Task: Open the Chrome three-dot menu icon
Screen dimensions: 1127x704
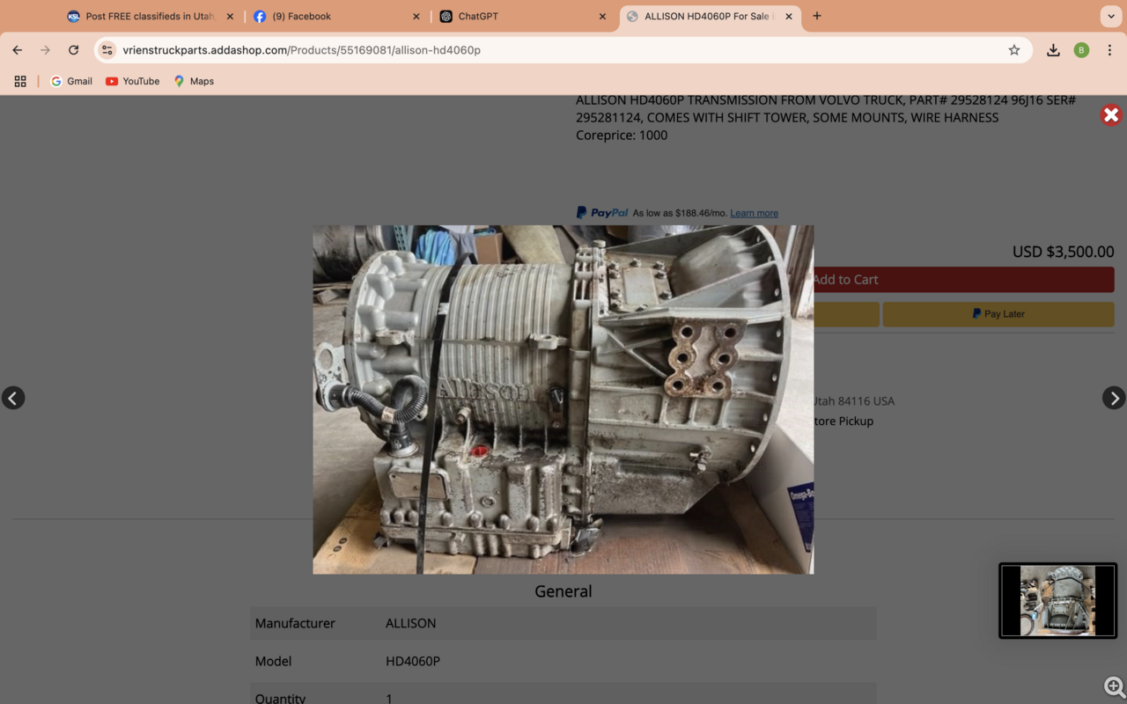Action: (x=1110, y=50)
